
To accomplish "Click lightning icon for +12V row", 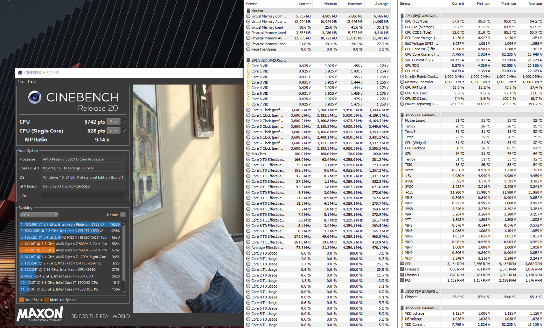I will tap(402, 192).
